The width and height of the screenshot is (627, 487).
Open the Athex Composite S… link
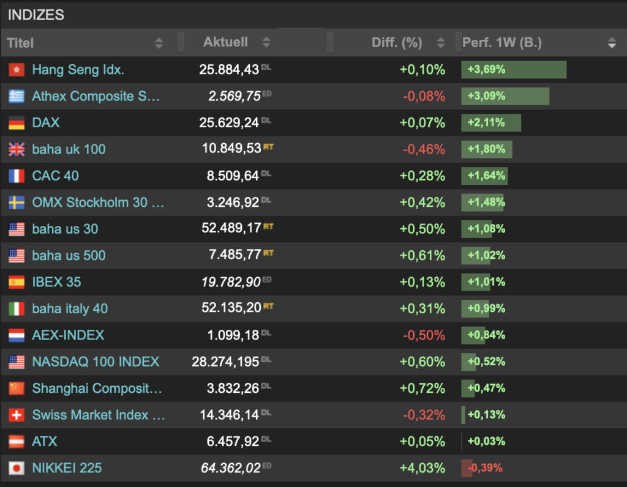96,96
